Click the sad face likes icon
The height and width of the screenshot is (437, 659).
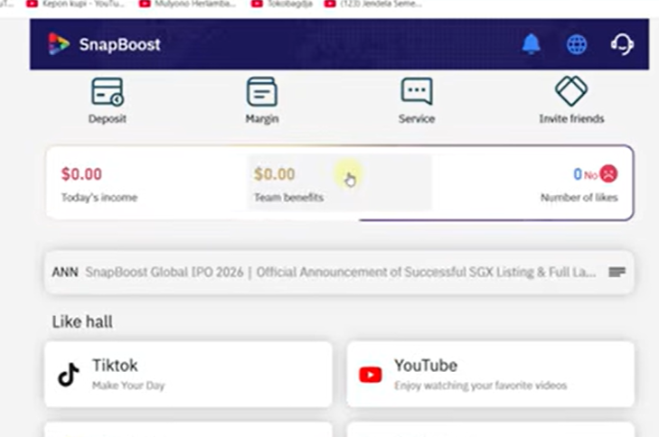(x=608, y=173)
